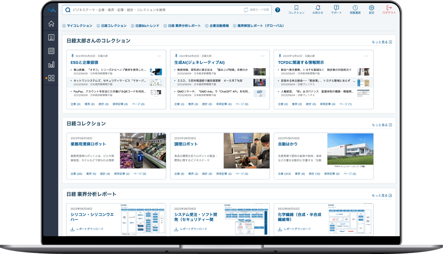Open the TCFDに関連する情報開示 collection
The width and height of the screenshot is (443, 254).
tap(301, 63)
